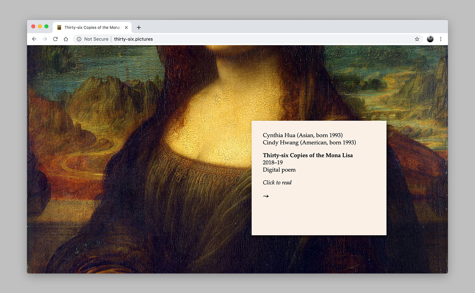Click the thirty-six.pictures address field
Viewport: 475px width, 293px height.
[237, 39]
